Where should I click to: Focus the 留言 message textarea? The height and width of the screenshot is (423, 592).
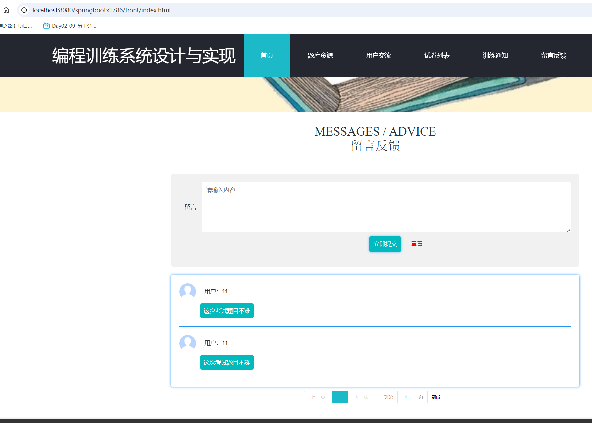coord(386,207)
